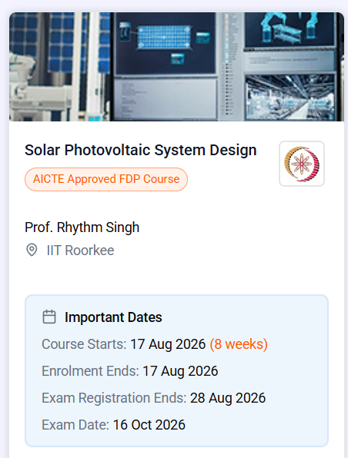Click the date 28 Aug 2026
Viewport: 348px width, 458px height.
[228, 398]
